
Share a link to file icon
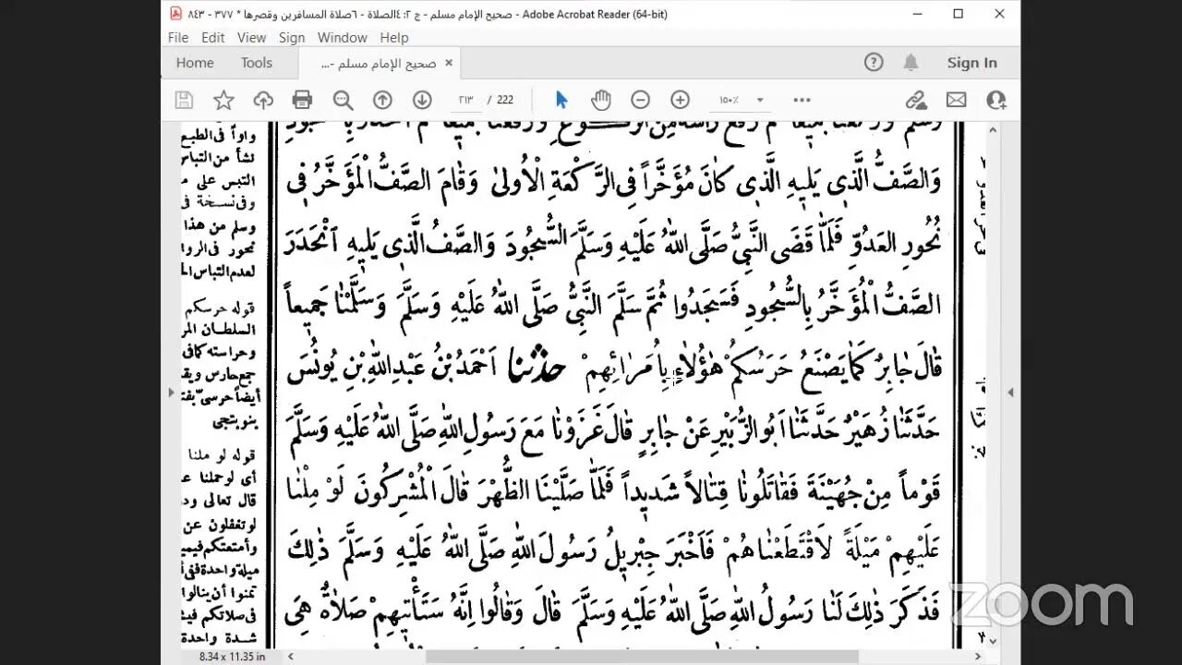pos(916,100)
